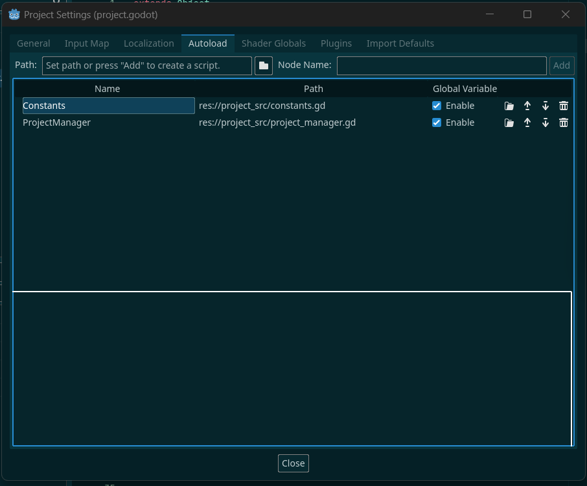Switch to the General tab
The height and width of the screenshot is (486, 587).
(x=32, y=43)
